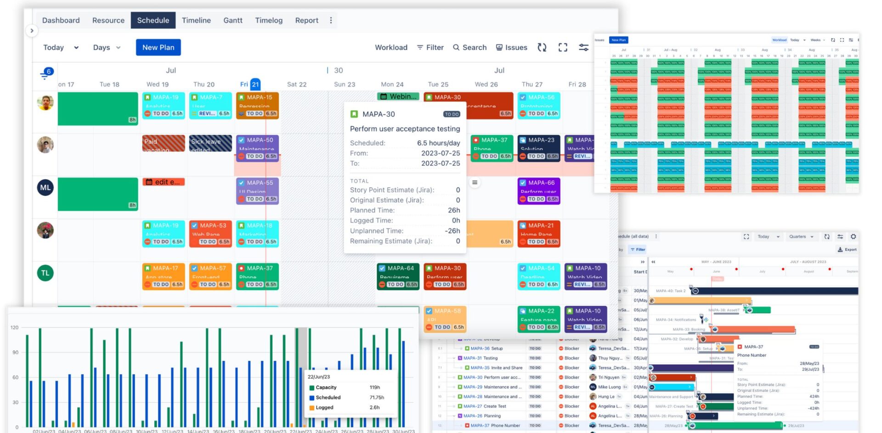
Task: Open the Filter options in the Schedule toolbar
Action: coord(430,47)
